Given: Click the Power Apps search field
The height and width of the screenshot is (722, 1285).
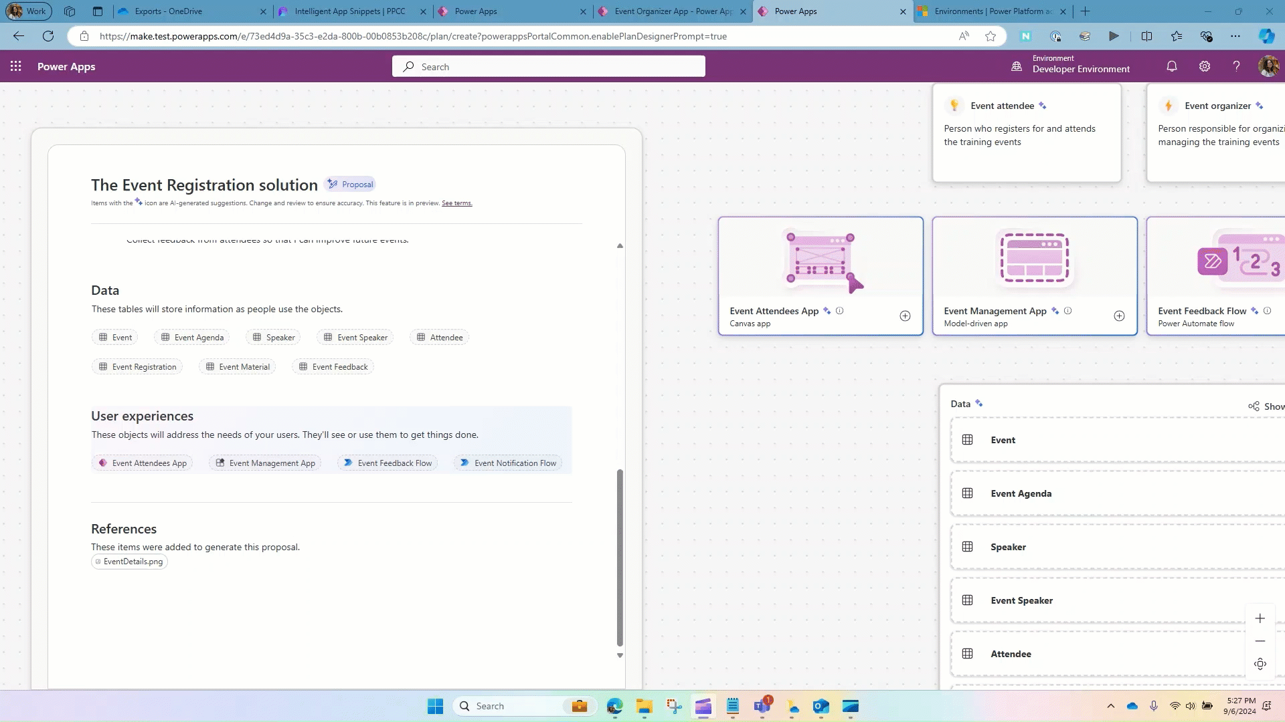Looking at the screenshot, I should (x=549, y=67).
